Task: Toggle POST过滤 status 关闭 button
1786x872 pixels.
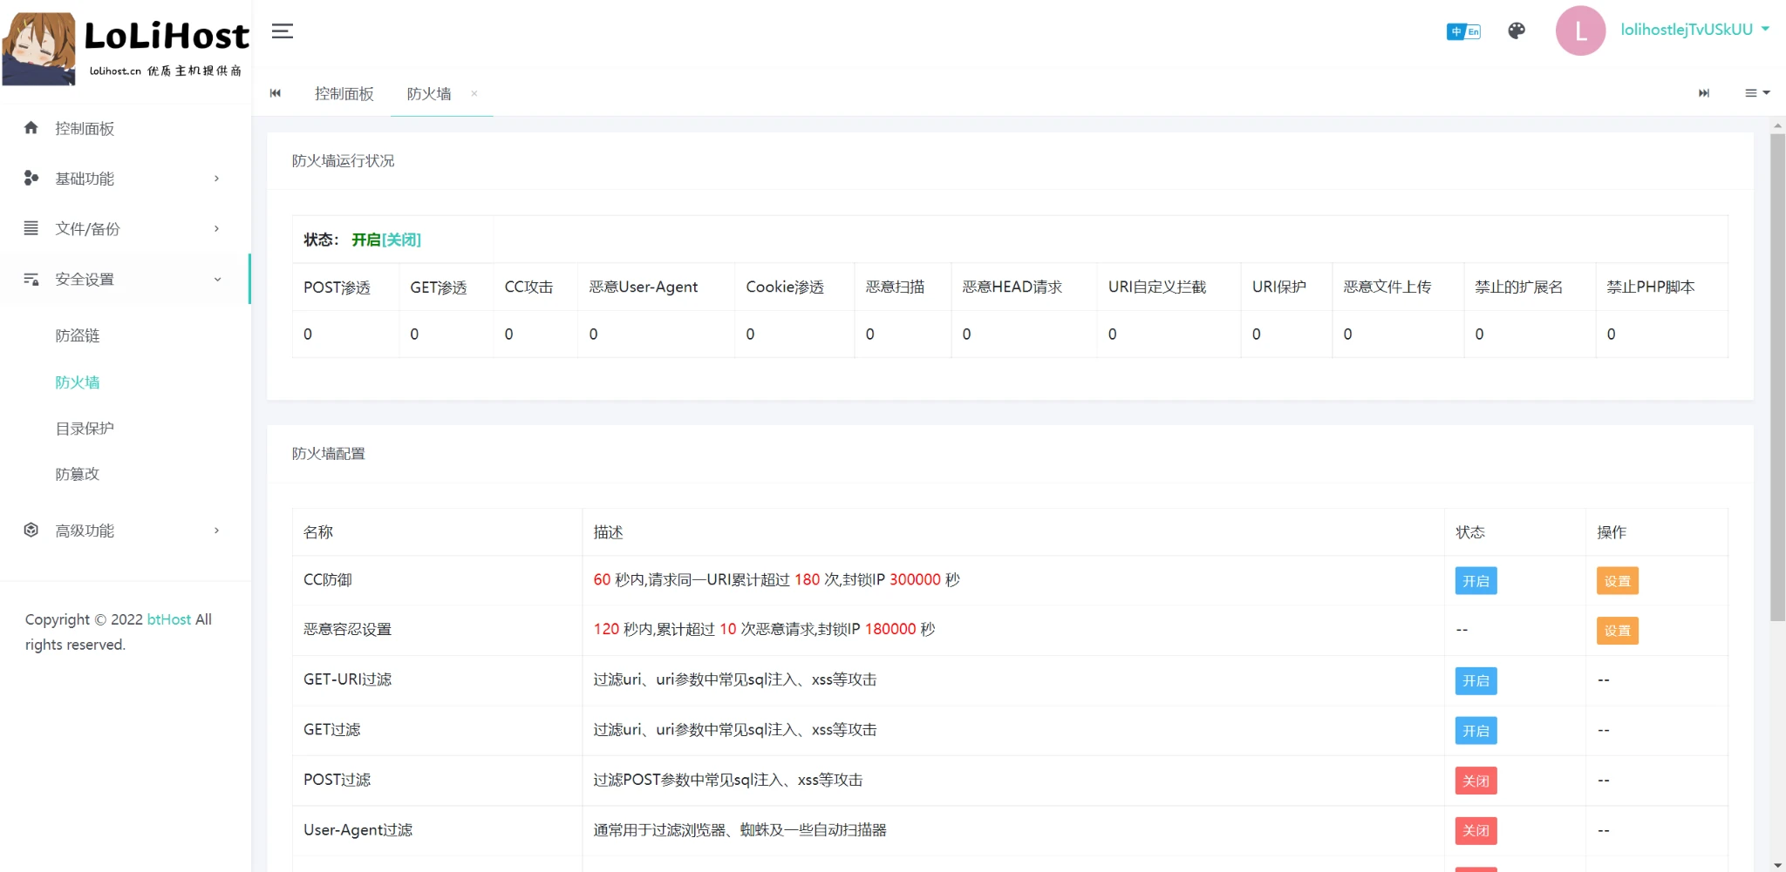Action: (1475, 781)
